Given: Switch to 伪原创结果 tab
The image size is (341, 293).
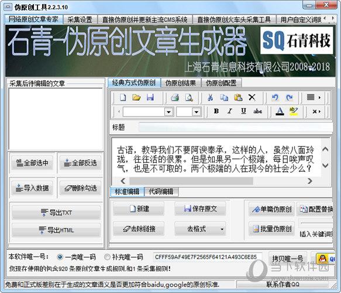Looking at the screenshot, I should 181,83.
